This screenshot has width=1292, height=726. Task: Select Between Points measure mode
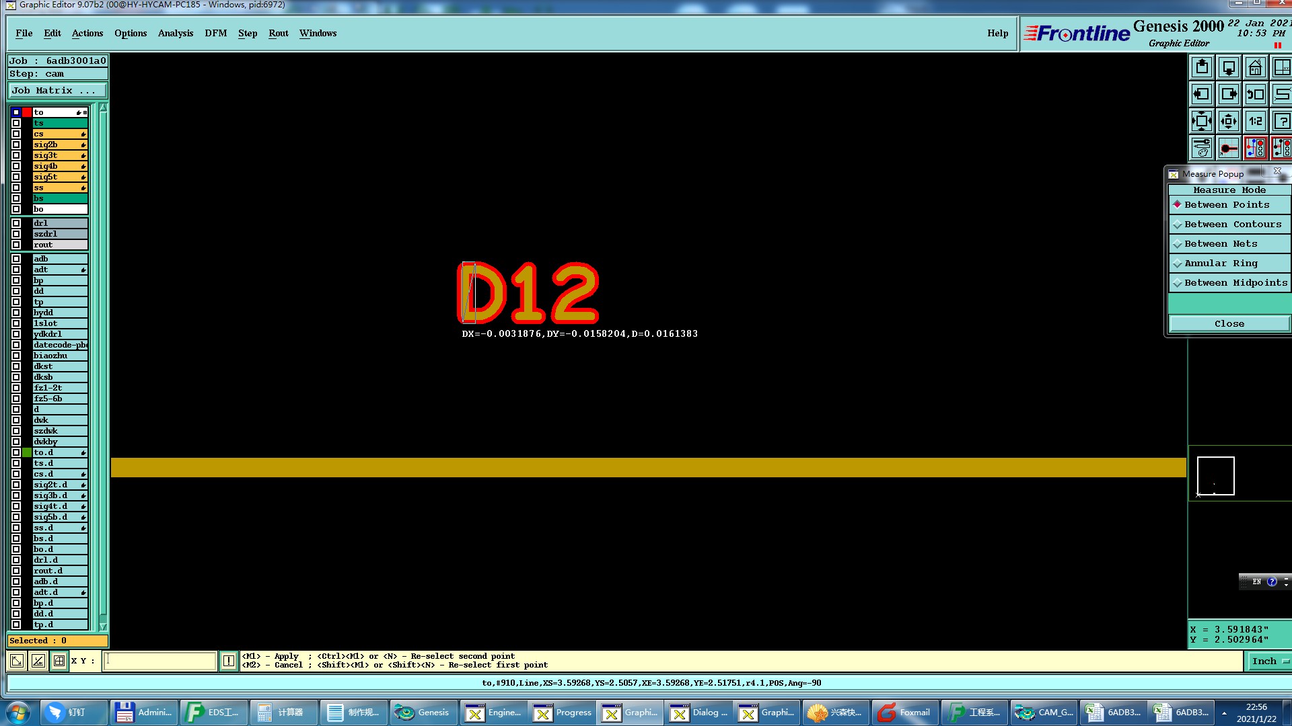[x=1229, y=205]
